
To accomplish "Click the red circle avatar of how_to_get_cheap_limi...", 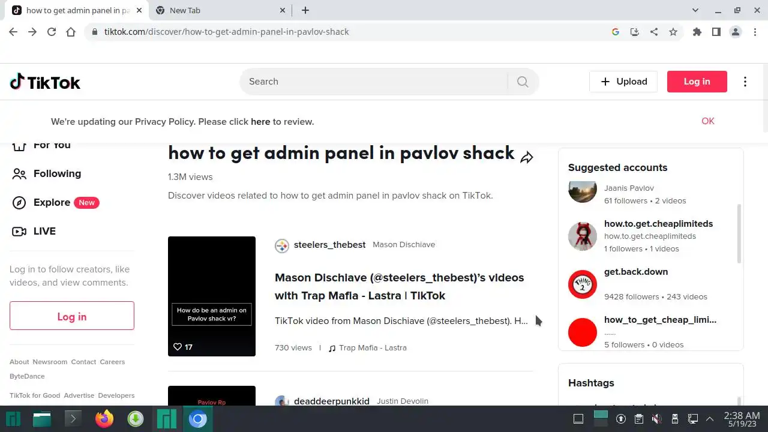I will [583, 332].
